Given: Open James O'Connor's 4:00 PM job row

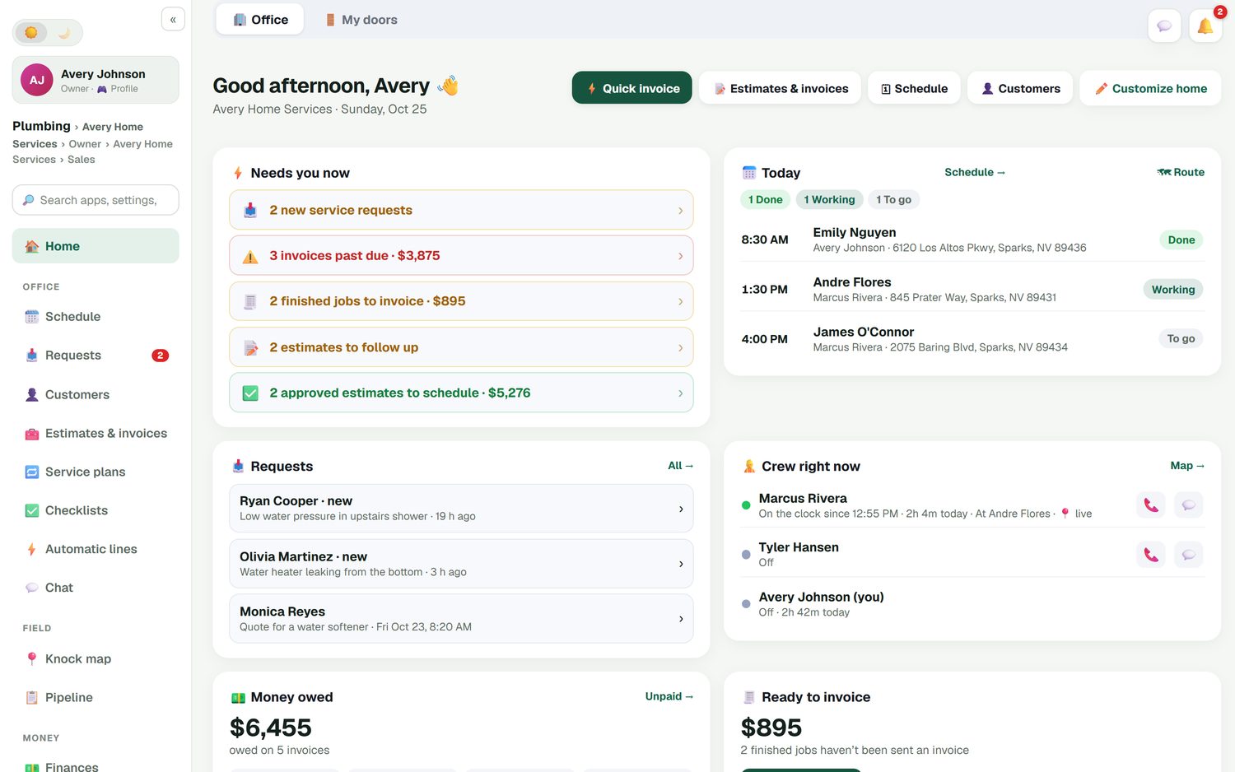Looking at the screenshot, I should coord(972,338).
